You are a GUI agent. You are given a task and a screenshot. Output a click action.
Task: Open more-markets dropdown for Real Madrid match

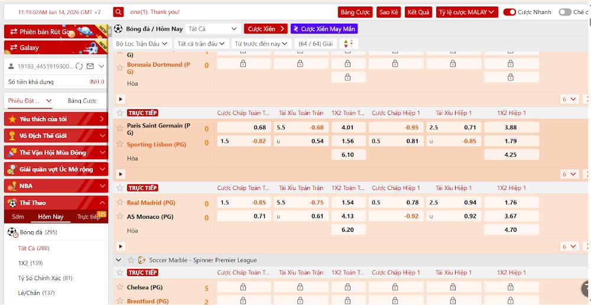click(x=570, y=247)
